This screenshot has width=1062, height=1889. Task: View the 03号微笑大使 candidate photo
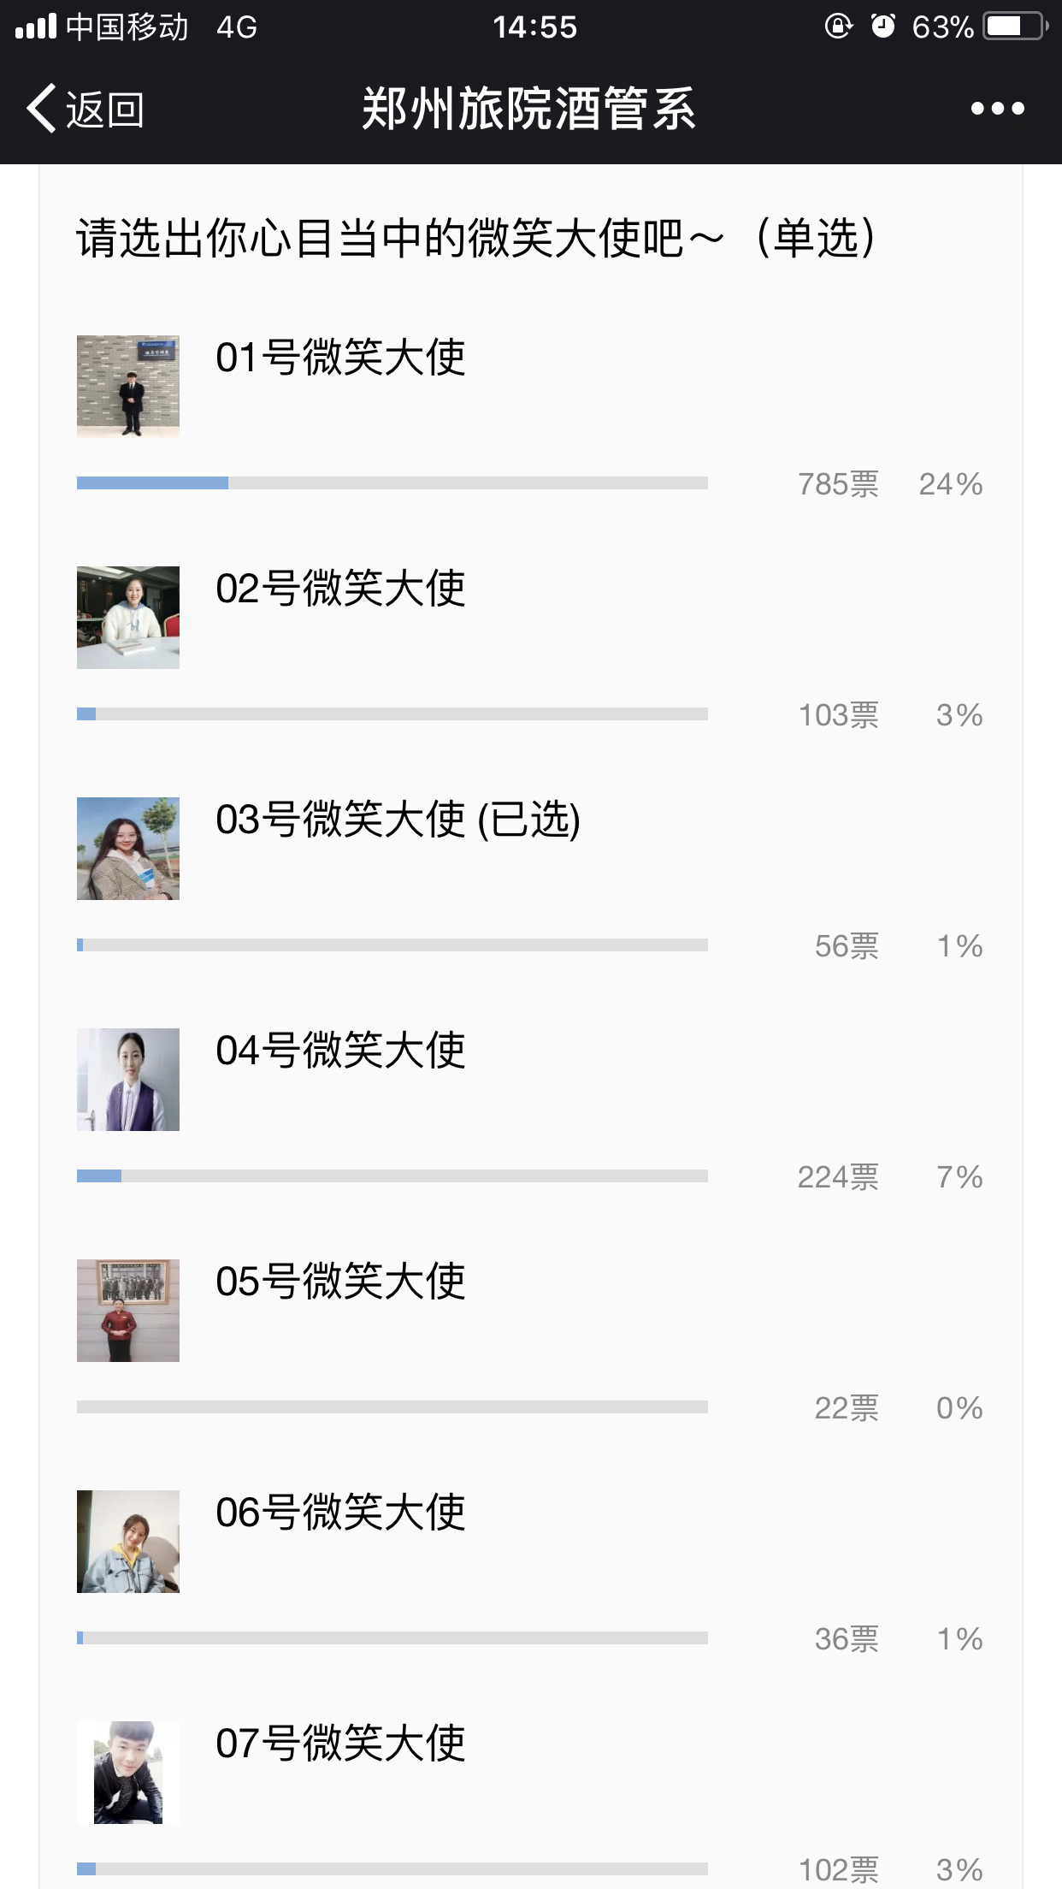pyautogui.click(x=128, y=848)
